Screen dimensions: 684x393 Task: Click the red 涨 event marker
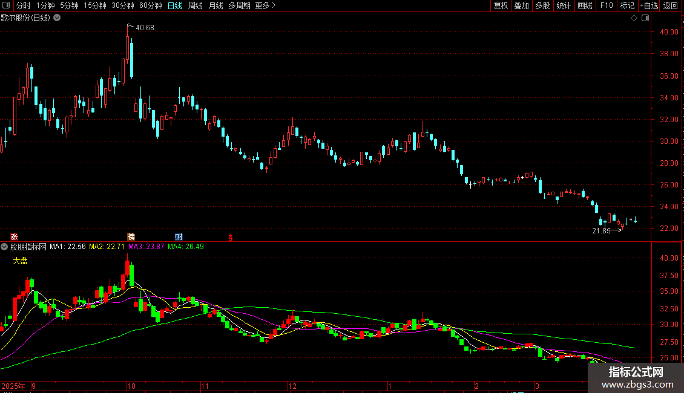click(x=14, y=236)
